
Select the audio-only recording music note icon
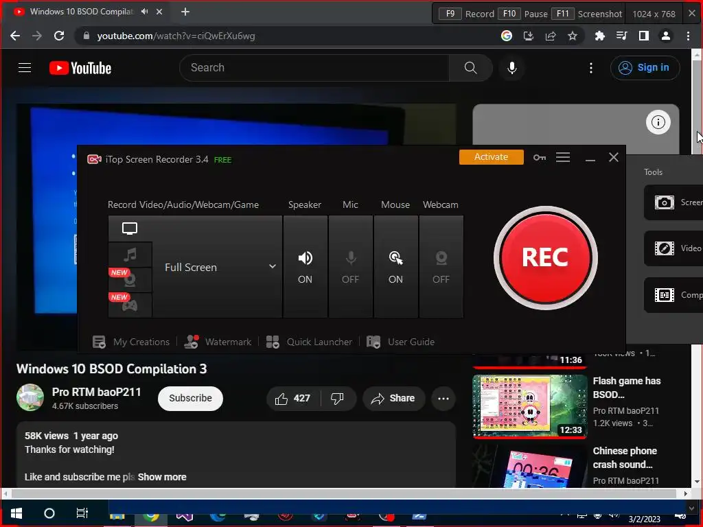coord(130,255)
